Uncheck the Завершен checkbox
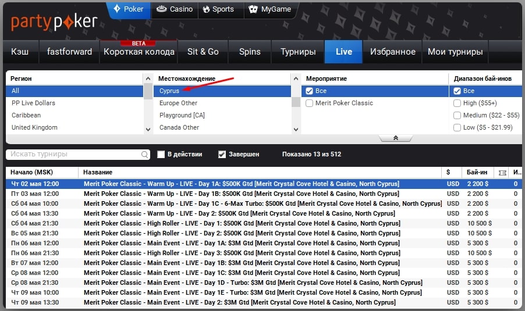 222,155
